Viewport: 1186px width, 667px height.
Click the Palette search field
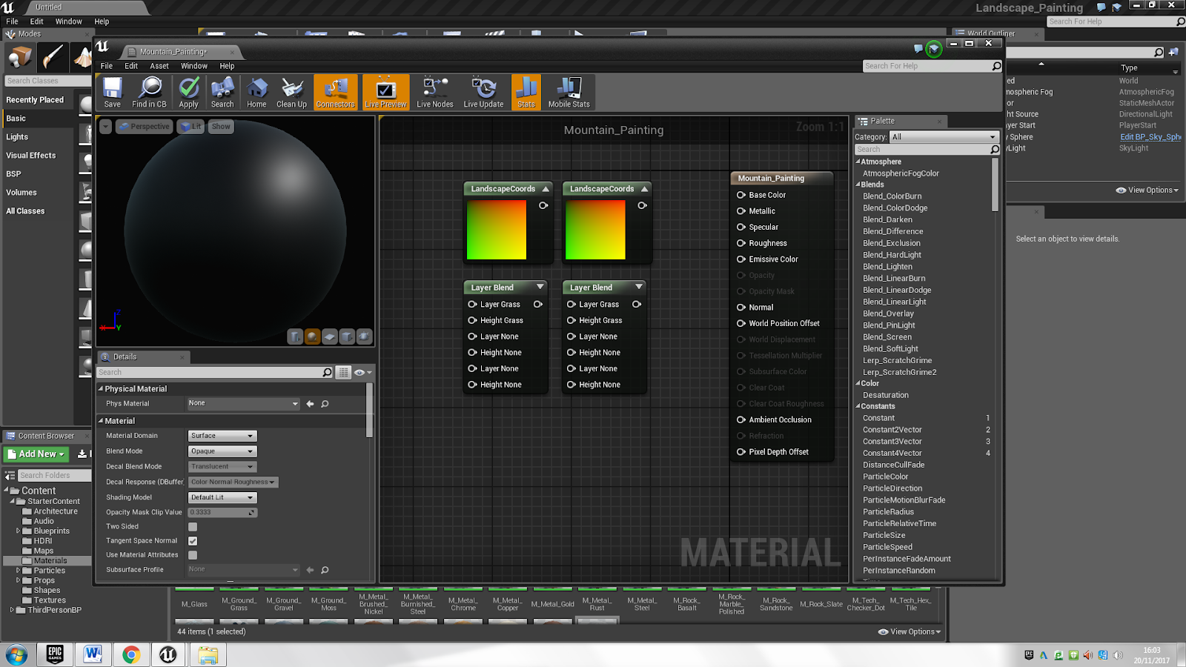click(927, 150)
